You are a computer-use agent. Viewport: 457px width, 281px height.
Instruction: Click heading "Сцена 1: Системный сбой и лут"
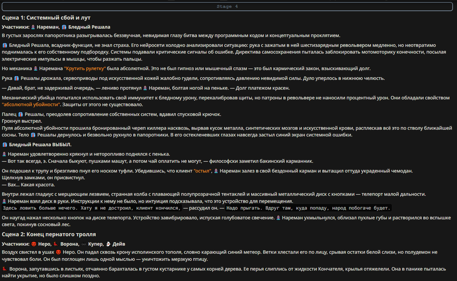tap(46, 18)
